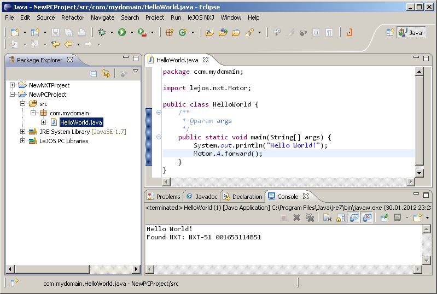Image resolution: width=437 pixels, height=294 pixels.
Task: Click the Last Edit Location icon
Action: click(55, 44)
